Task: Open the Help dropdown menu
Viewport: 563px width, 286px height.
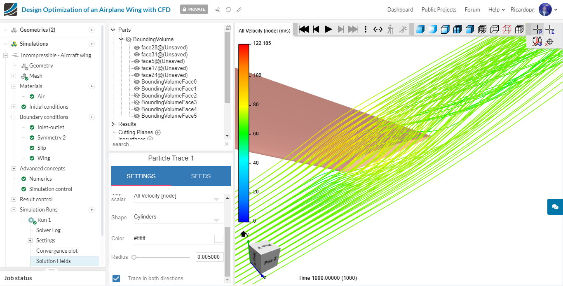Action: coord(496,10)
